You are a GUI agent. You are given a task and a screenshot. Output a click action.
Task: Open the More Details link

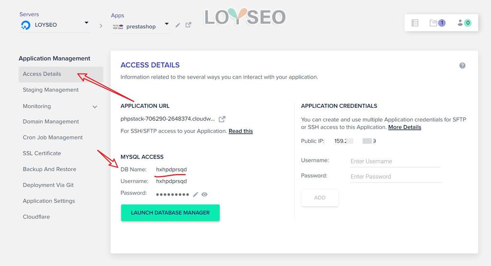tap(405, 127)
